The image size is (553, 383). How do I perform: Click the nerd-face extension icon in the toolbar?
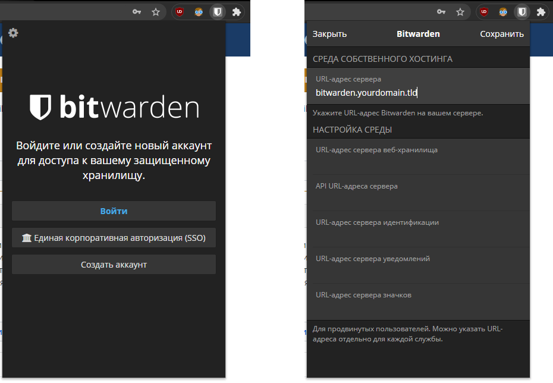click(x=198, y=11)
